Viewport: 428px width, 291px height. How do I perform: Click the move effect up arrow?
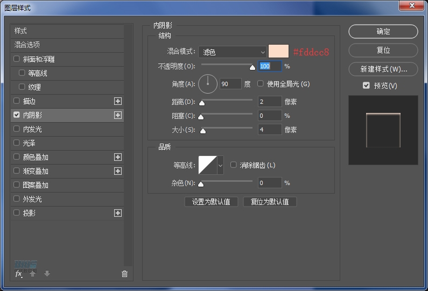pyautogui.click(x=33, y=274)
